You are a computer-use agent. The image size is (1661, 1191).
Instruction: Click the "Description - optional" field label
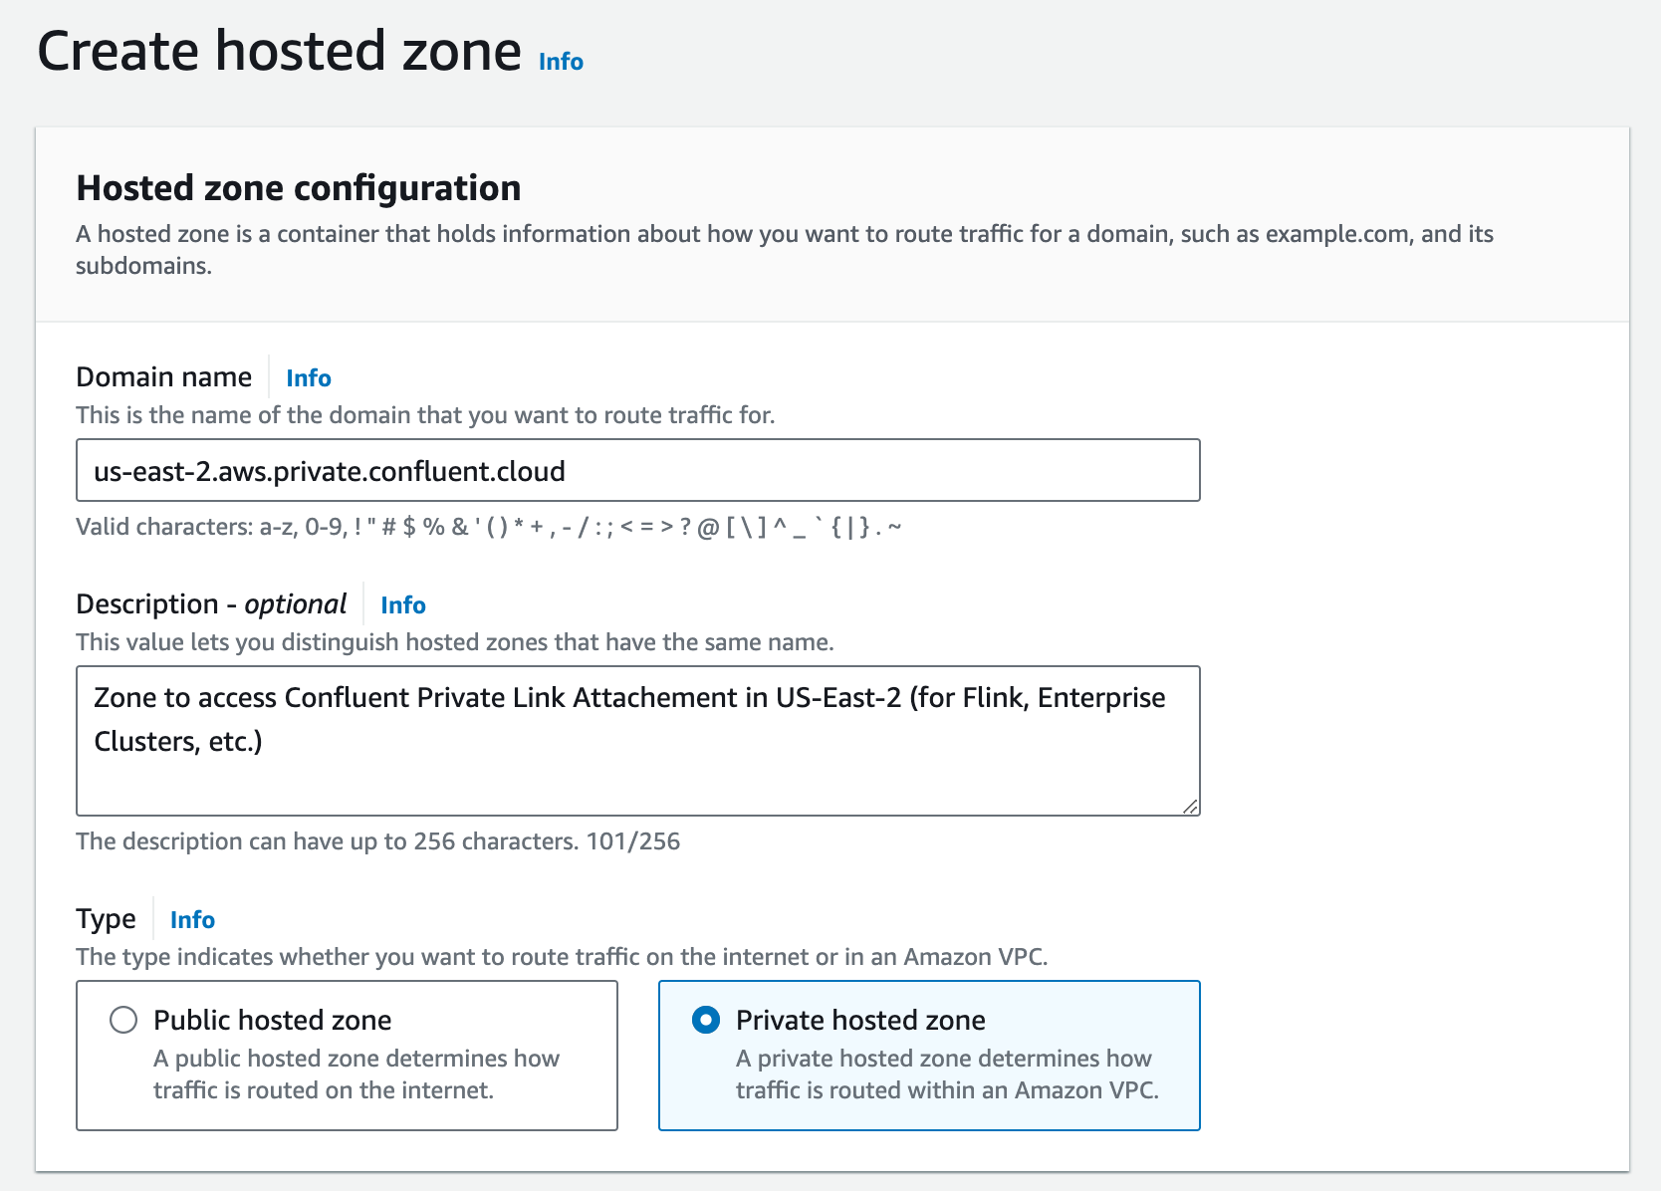[x=211, y=604]
